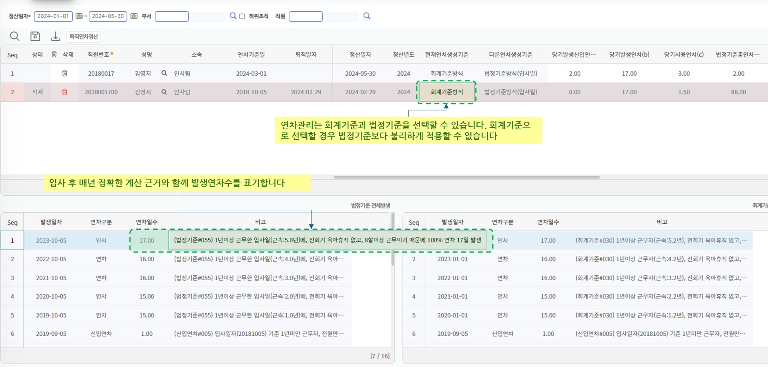Image resolution: width=768 pixels, height=367 pixels.
Task: Select employee number 2018001700 cell
Action: click(x=101, y=92)
